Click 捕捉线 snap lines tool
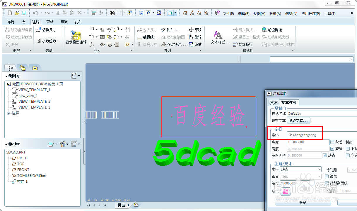Image resolution: width=357 pixels, height=211 pixels. (x=148, y=37)
